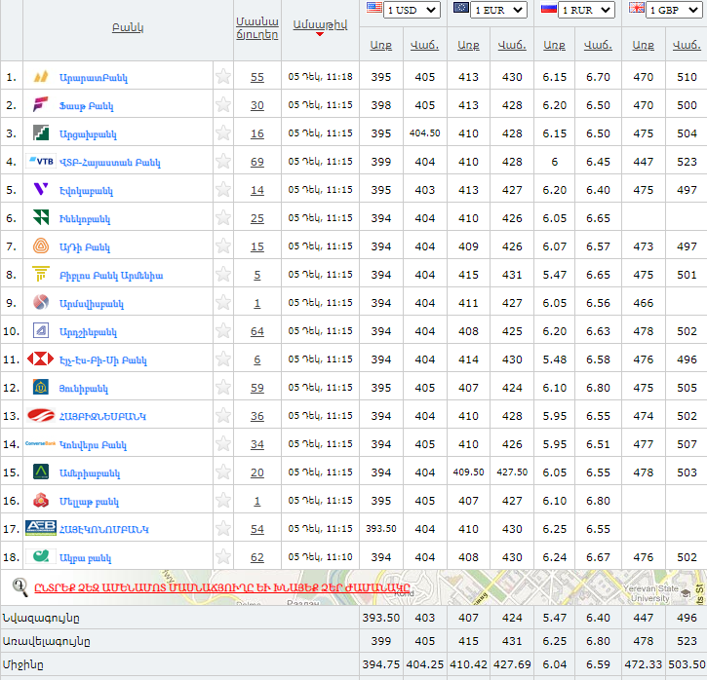The image size is (707, 680).
Task: Open the 1 USD currency dropdown
Action: [x=412, y=10]
